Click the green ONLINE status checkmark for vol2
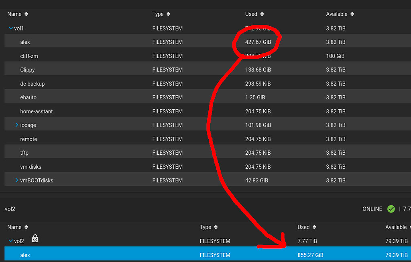The height and width of the screenshot is (262, 411). (x=391, y=209)
